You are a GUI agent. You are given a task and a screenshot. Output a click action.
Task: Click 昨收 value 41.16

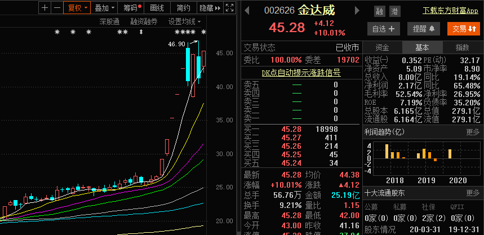349,226
